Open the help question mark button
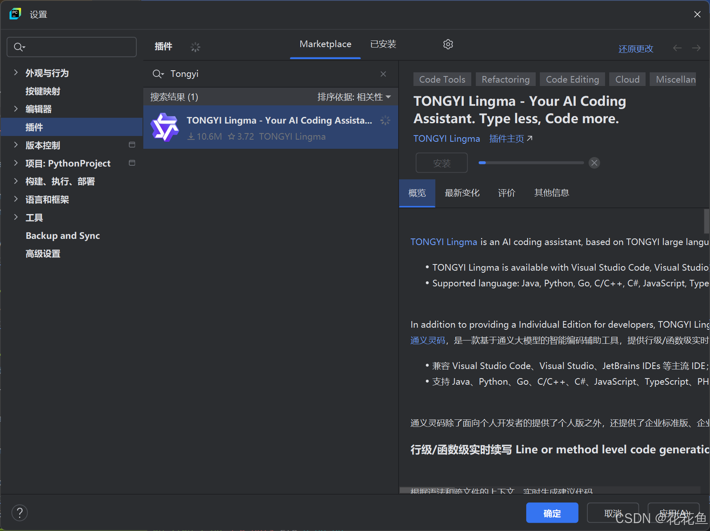710x531 pixels. (x=19, y=513)
